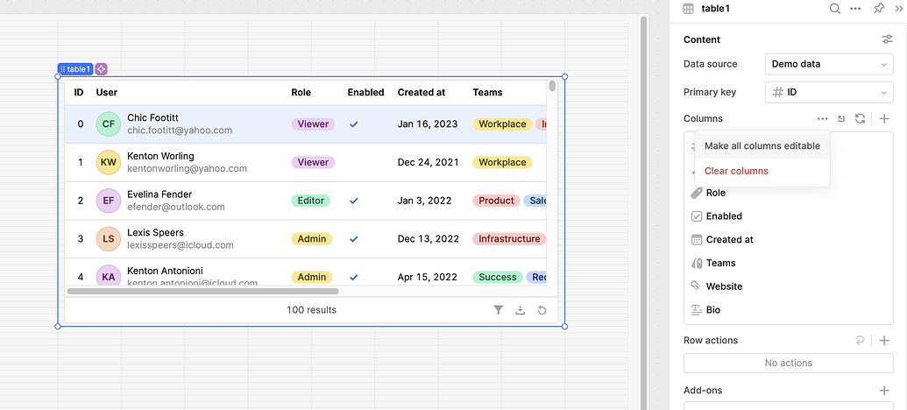This screenshot has width=907, height=410.
Task: Select the Website column link icon
Action: [697, 286]
